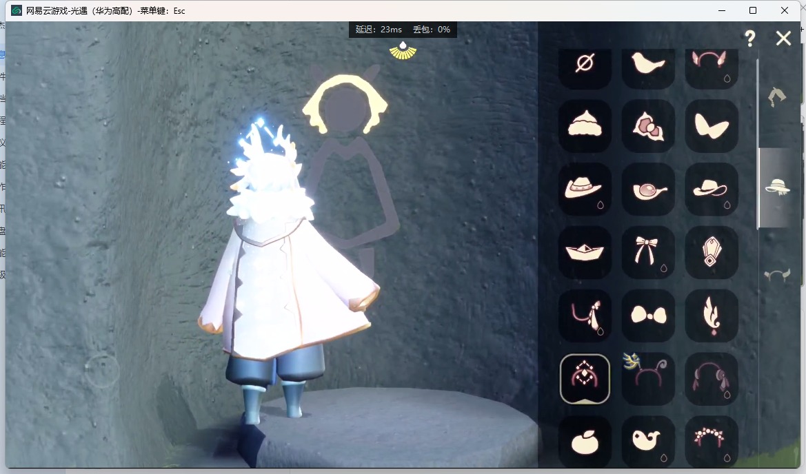Viewport: 806px width, 474px height.
Task: Select the ribbon bow accessory
Action: click(648, 253)
